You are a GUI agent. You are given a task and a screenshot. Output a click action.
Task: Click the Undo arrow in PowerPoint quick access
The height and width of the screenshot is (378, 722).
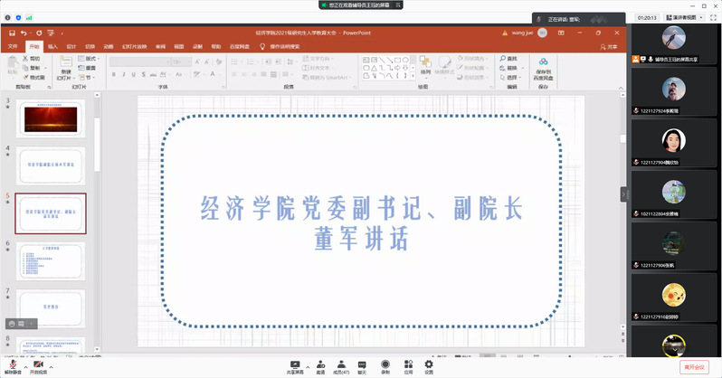tap(24, 33)
